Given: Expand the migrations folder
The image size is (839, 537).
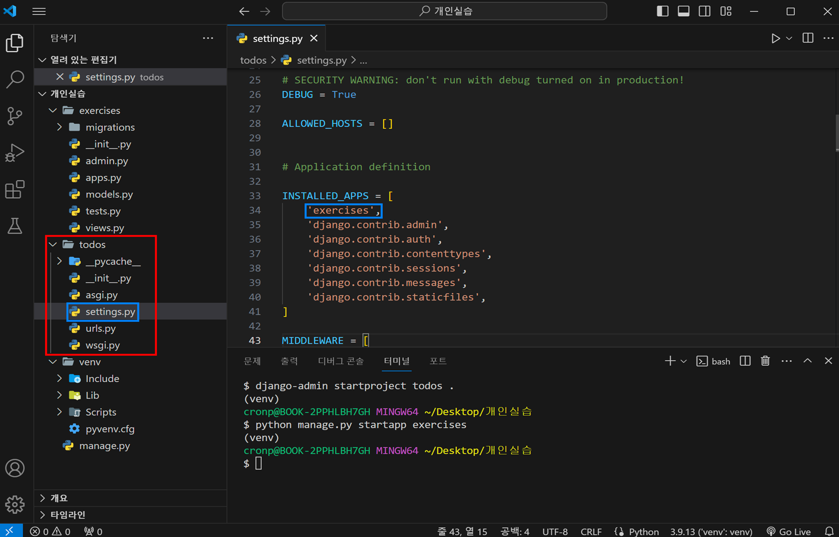Looking at the screenshot, I should point(131,127).
